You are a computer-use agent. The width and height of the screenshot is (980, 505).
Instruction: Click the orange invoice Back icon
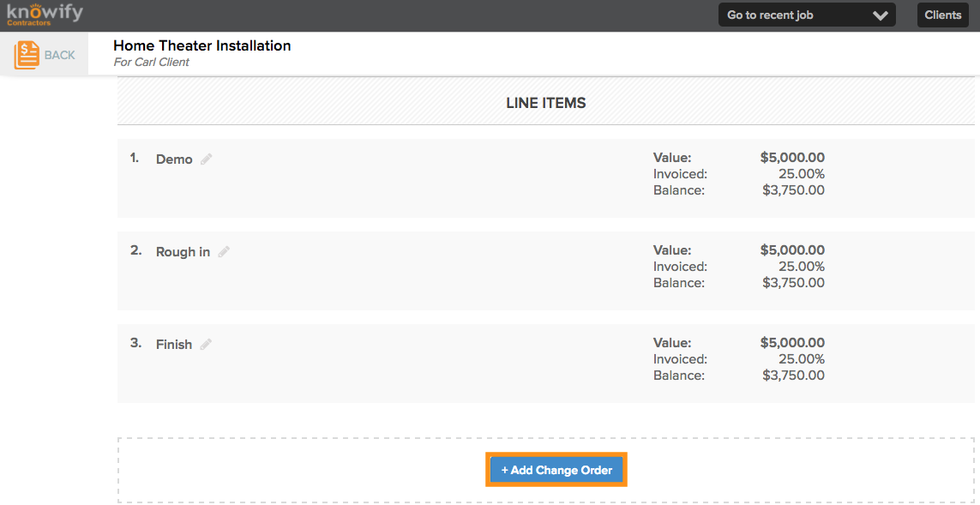tap(27, 55)
